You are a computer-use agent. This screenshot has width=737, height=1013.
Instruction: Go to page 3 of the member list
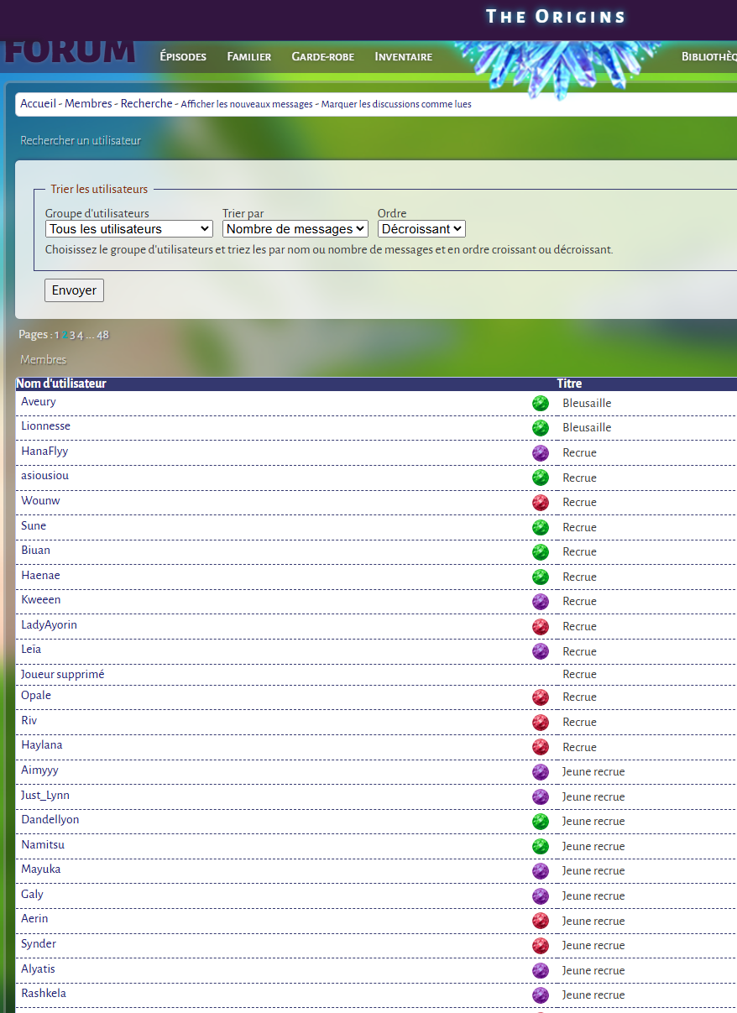pyautogui.click(x=72, y=335)
